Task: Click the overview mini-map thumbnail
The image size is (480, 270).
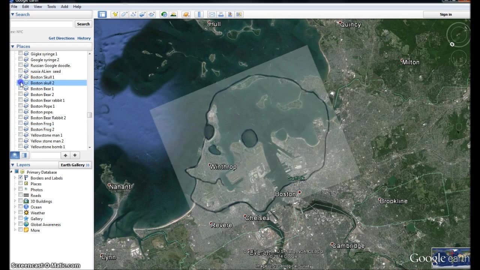Action: coord(451,257)
